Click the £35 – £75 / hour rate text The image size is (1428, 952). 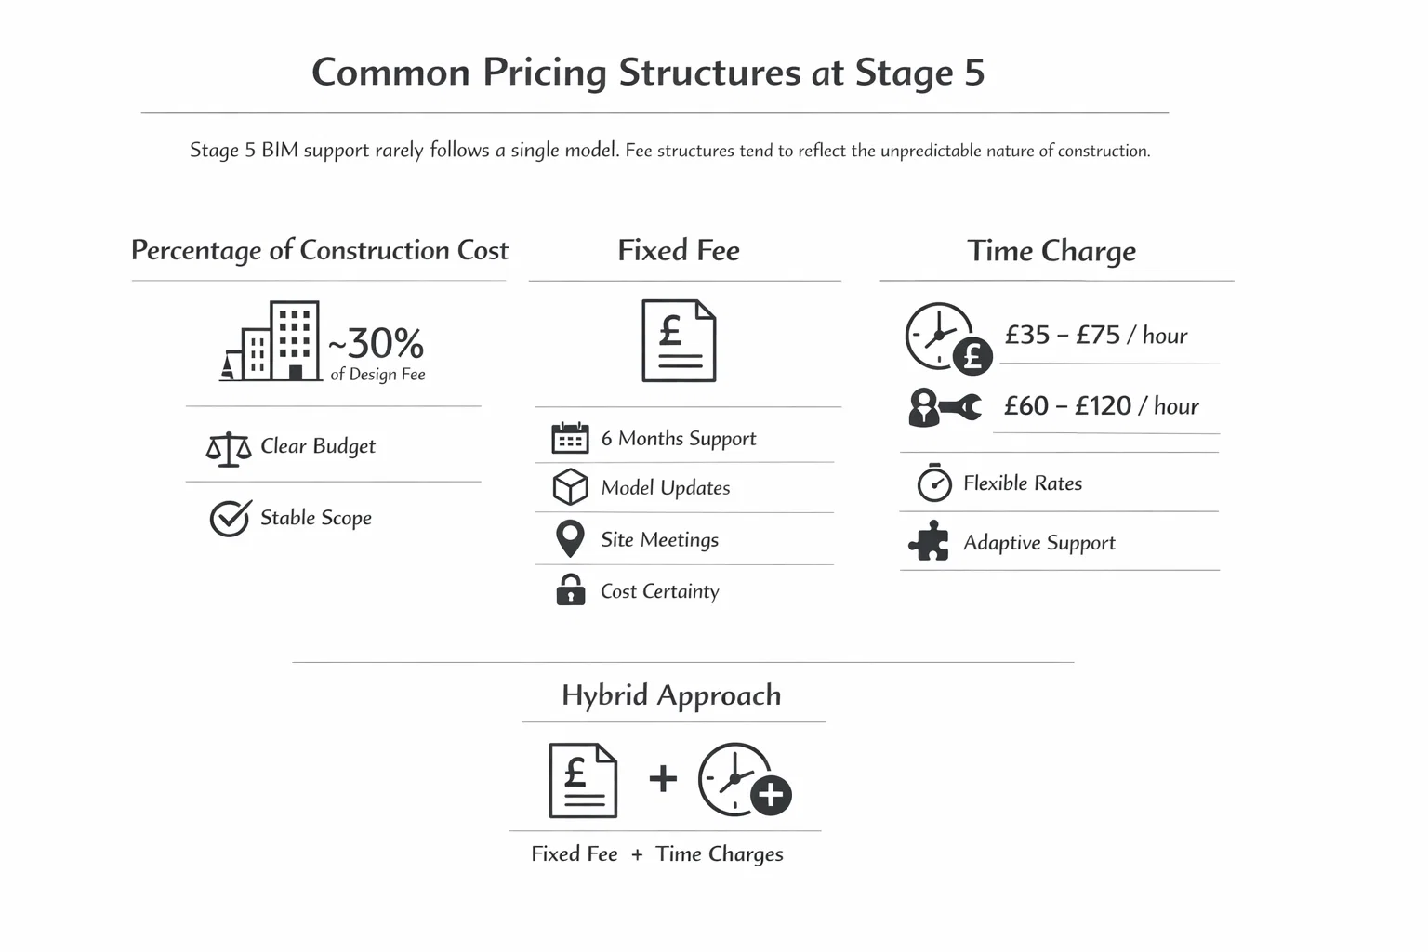(1096, 336)
